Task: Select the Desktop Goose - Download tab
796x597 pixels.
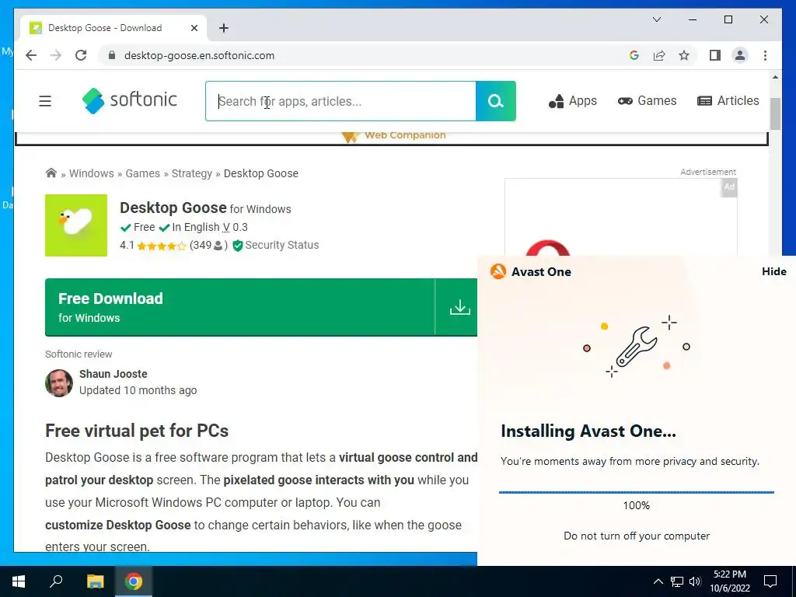Action: click(113, 28)
